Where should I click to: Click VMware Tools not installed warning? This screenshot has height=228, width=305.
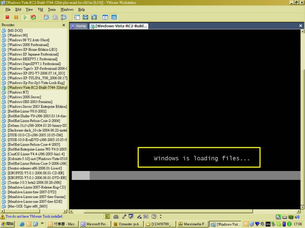tap(32, 217)
